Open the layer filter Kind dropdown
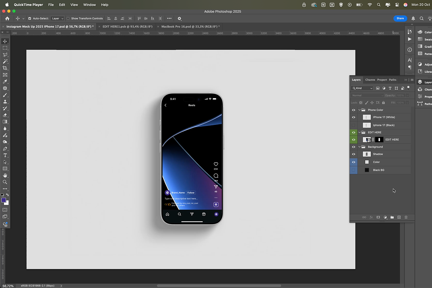This screenshot has width=432, height=288. [x=363, y=88]
